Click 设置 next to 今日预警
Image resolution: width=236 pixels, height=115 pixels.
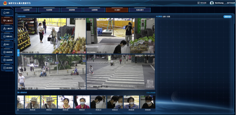[168, 16]
